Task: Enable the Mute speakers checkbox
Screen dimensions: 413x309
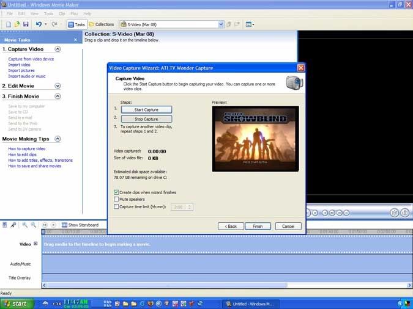Action: pos(117,199)
